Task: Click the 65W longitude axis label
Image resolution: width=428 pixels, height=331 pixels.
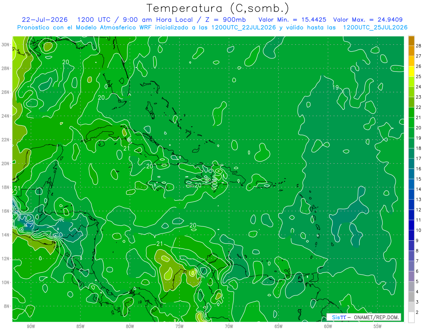Action: [279, 326]
